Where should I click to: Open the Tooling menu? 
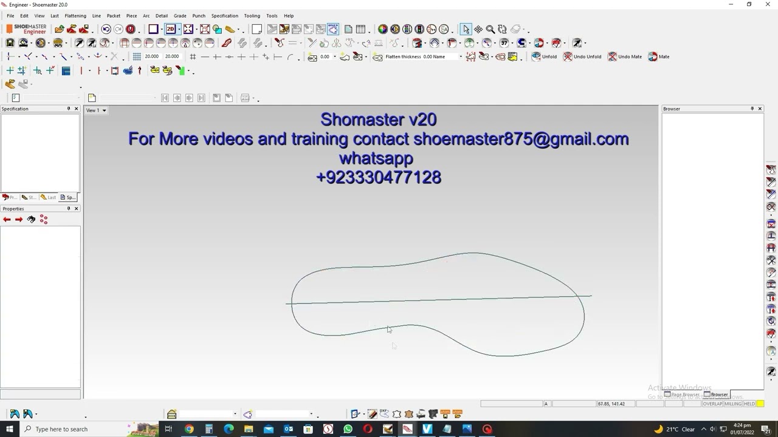252,16
